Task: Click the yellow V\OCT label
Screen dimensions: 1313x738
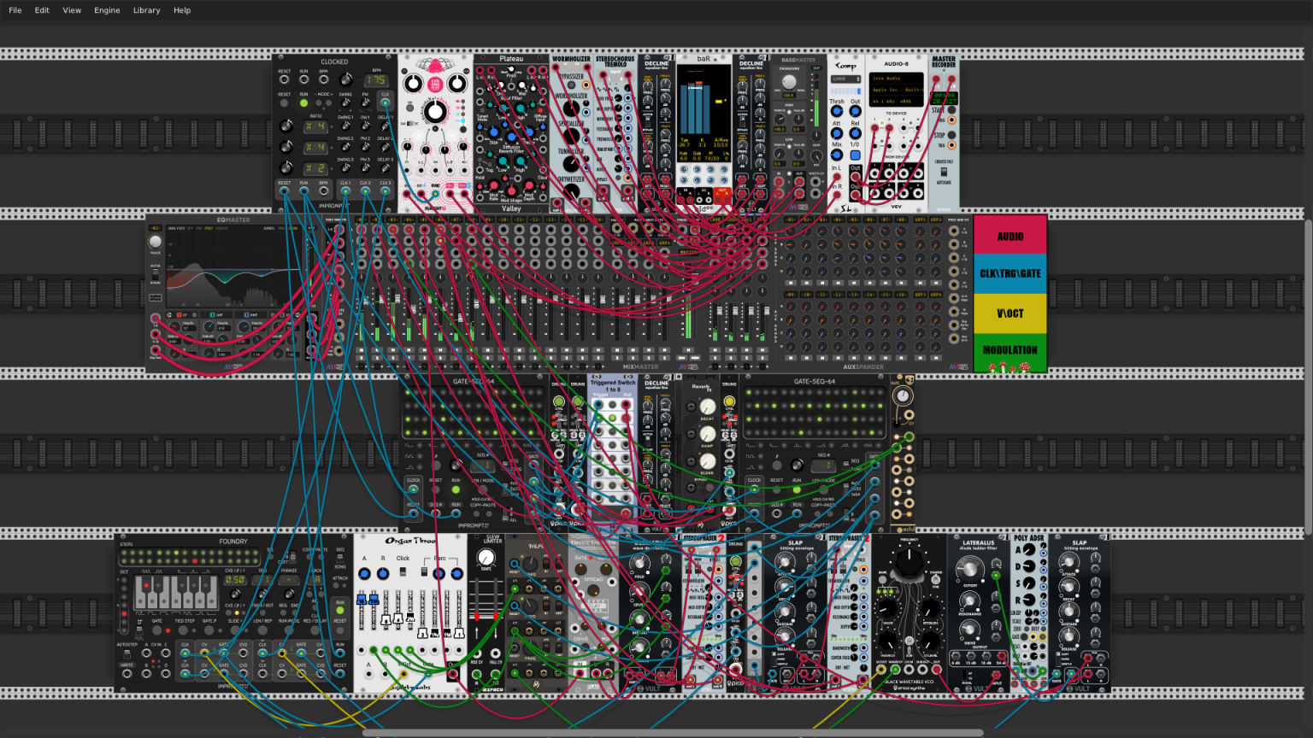Action: coord(1010,313)
